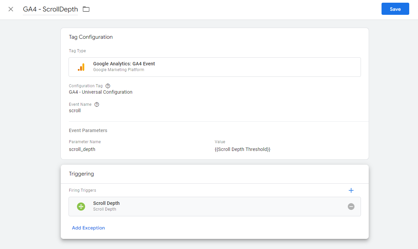Click the help icon beside Event Name
Viewport: 418px width, 249px height.
(x=97, y=104)
